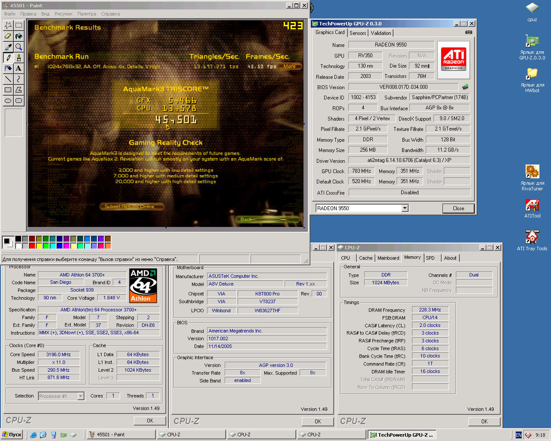The image size is (551, 441).
Task: Select the Airbrush spray tool
Action: tap(8, 68)
